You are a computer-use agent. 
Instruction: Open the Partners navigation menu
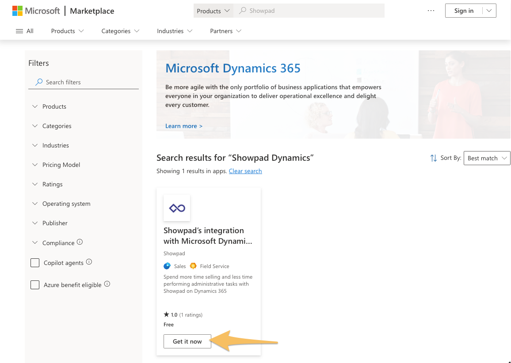point(225,31)
